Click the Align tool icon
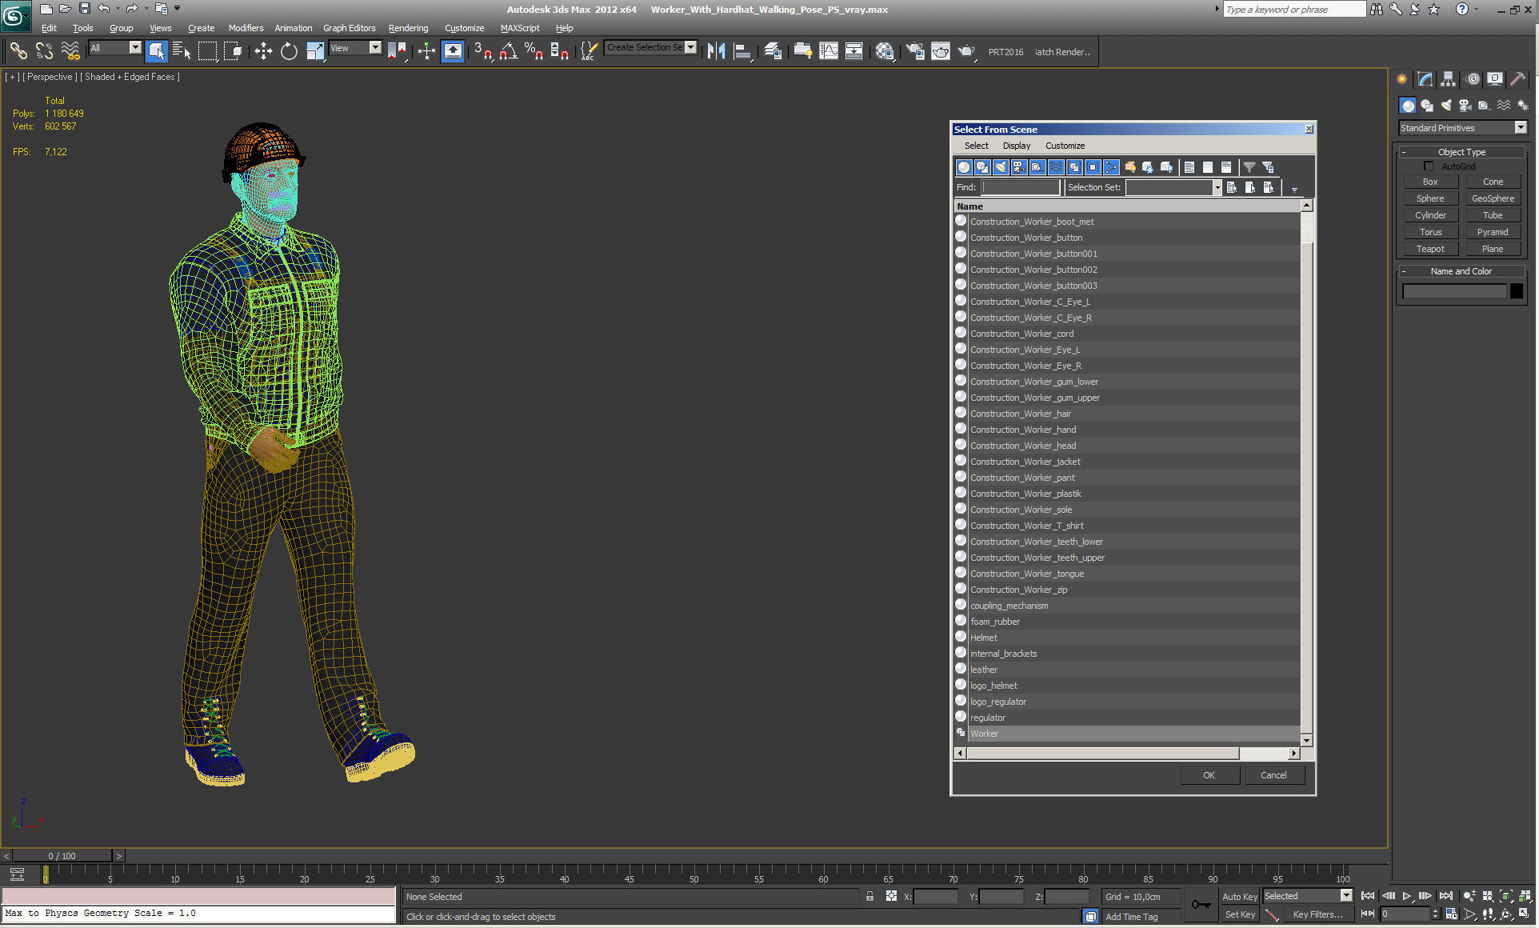Viewport: 1539px width, 928px height. click(x=742, y=52)
